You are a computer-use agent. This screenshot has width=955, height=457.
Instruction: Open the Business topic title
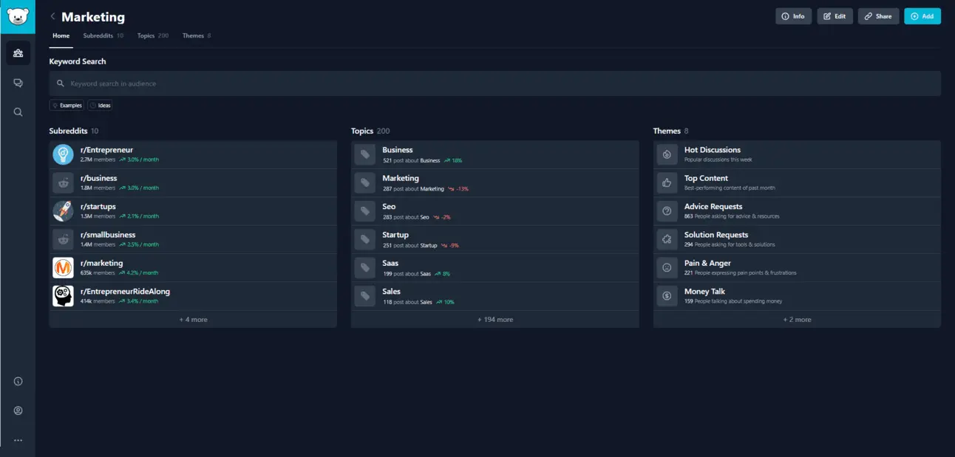pyautogui.click(x=398, y=150)
